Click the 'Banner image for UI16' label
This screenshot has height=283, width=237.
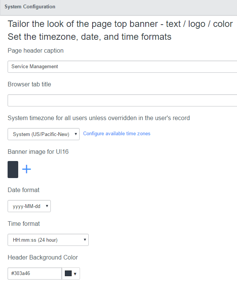click(x=38, y=152)
